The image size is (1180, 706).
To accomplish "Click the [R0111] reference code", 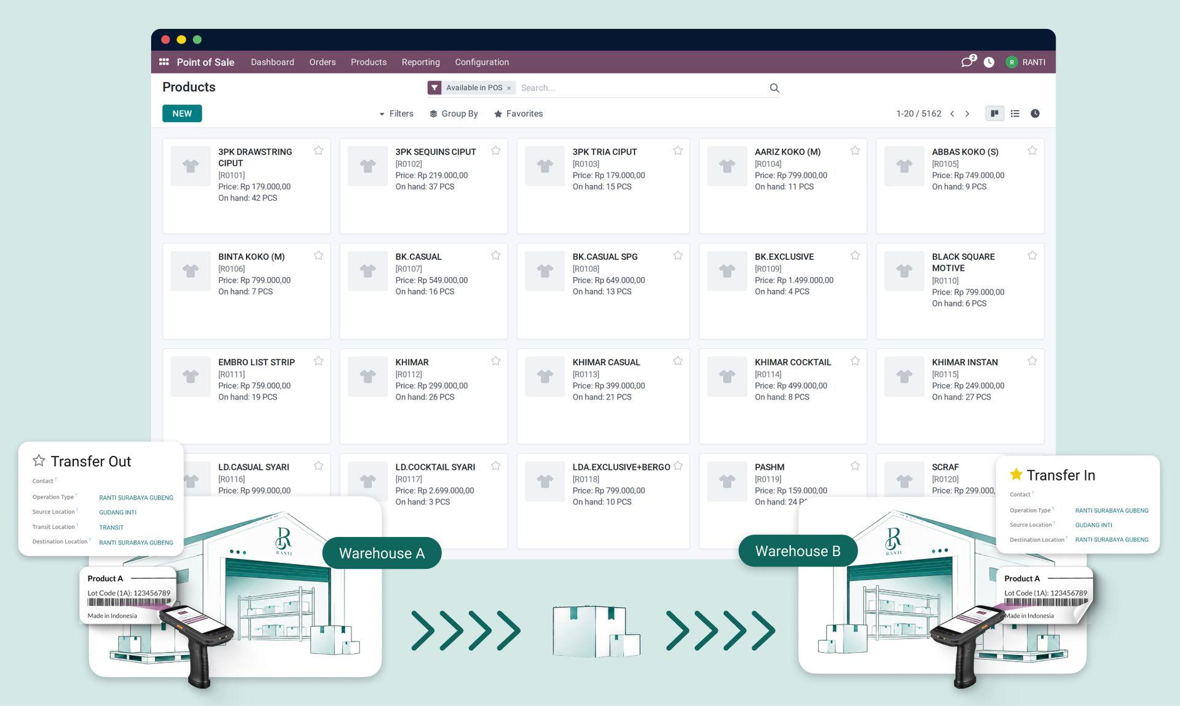I will 232,374.
